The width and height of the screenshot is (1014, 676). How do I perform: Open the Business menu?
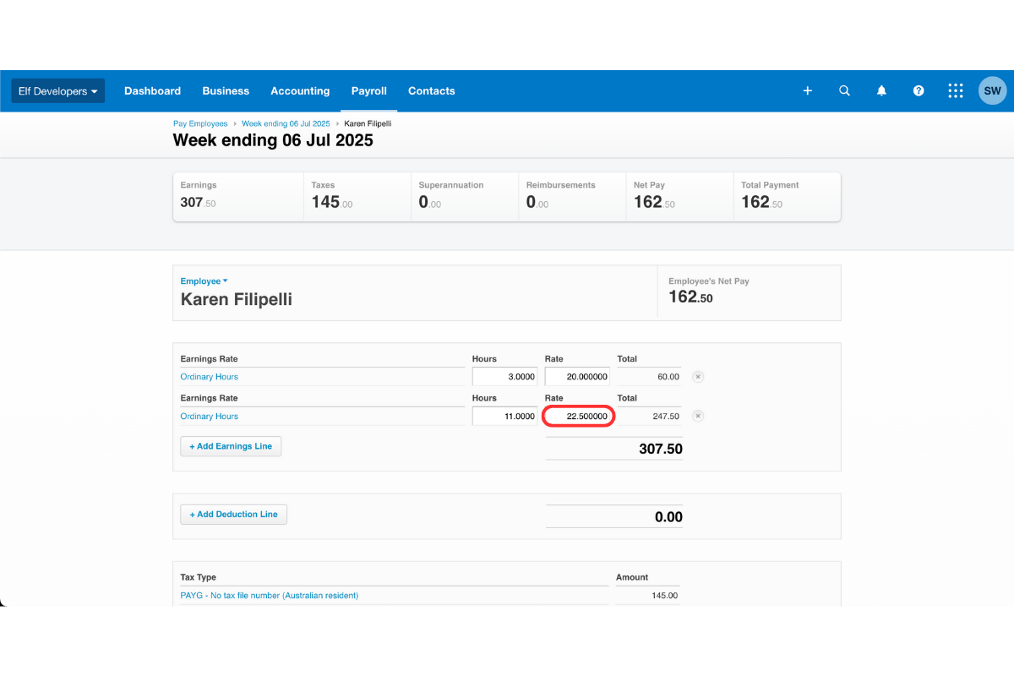tap(226, 90)
